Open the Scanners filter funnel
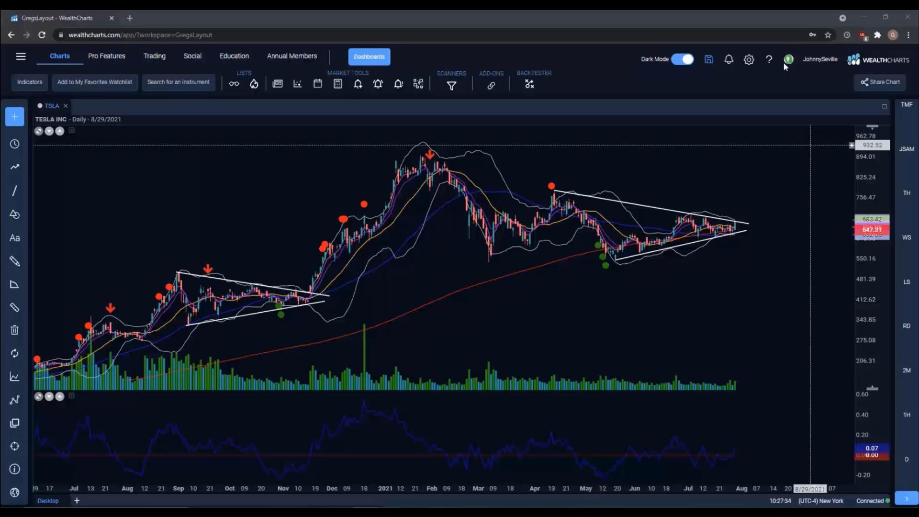 [451, 86]
